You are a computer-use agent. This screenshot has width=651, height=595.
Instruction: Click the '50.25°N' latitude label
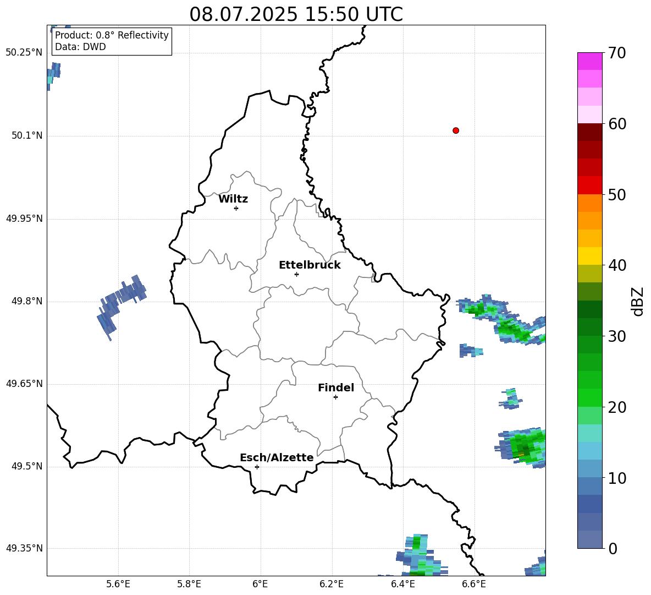pyautogui.click(x=24, y=53)
